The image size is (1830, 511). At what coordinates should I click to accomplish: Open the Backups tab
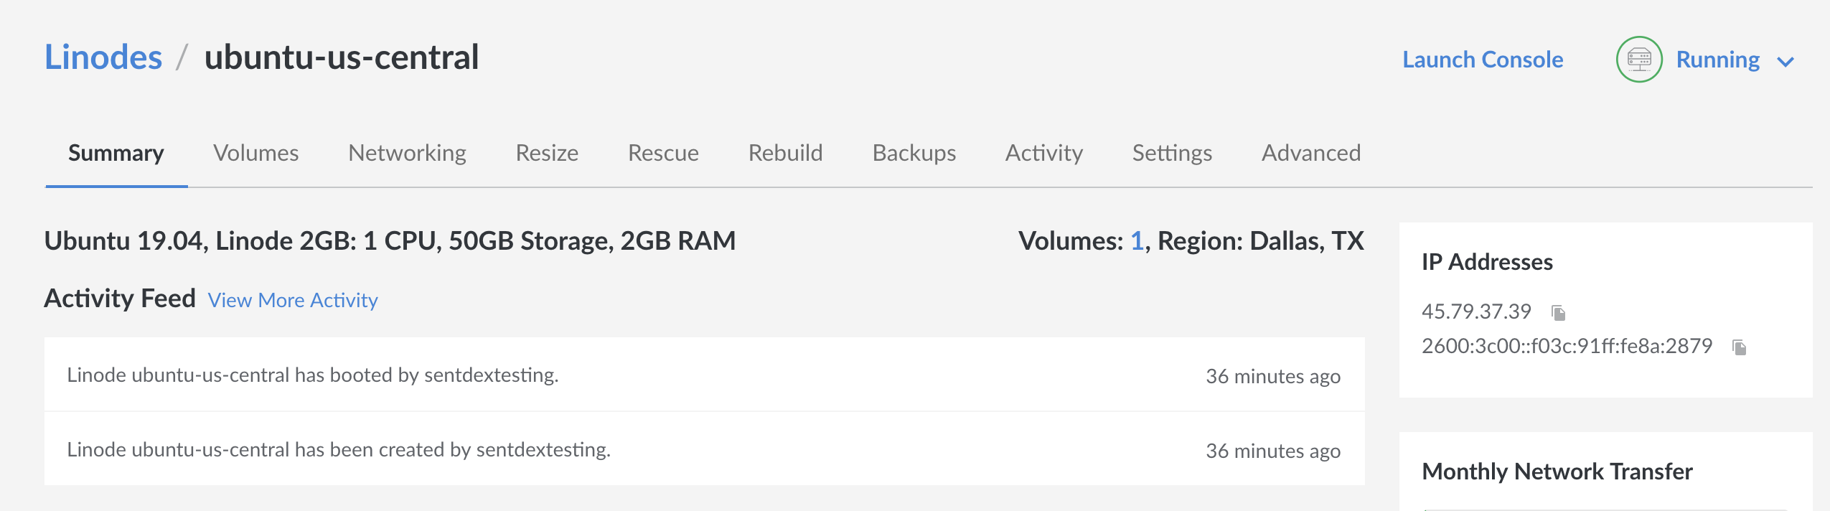point(914,153)
